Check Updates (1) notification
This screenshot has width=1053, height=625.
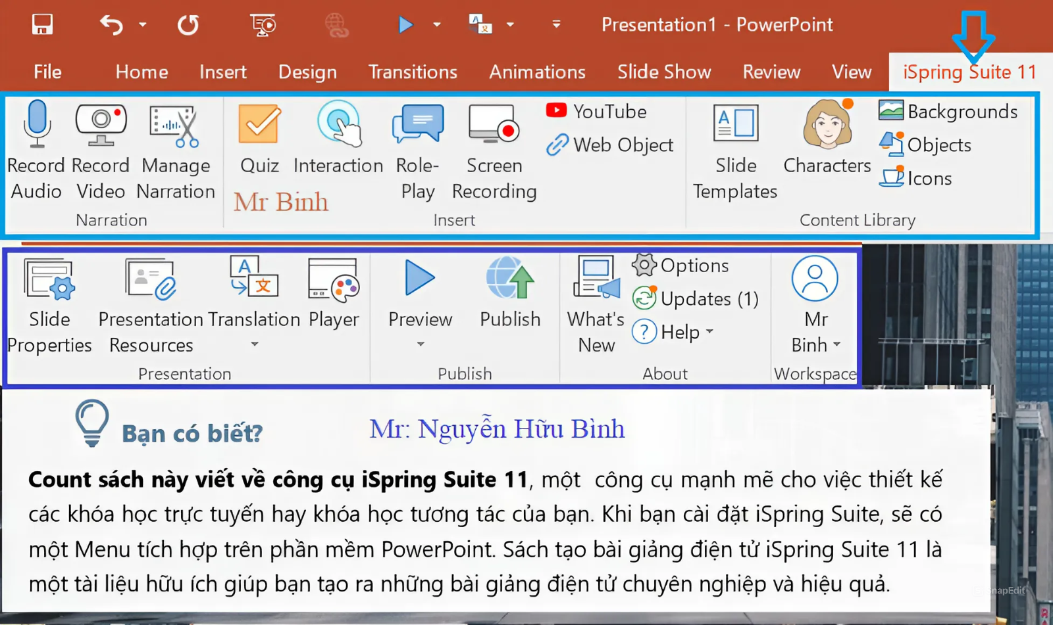pos(695,299)
